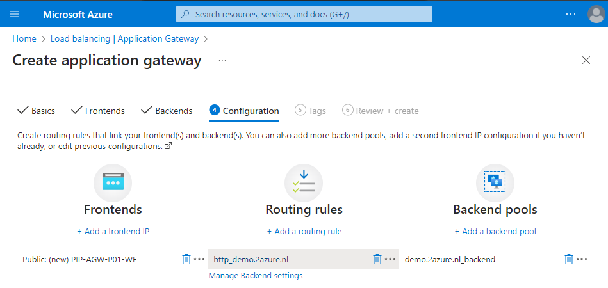Open the user account avatar

coord(596,14)
